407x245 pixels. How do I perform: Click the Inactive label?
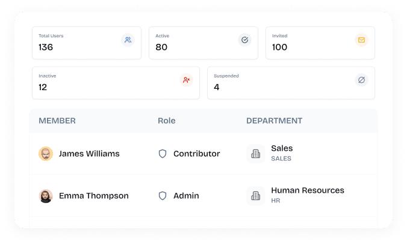pyautogui.click(x=47, y=76)
